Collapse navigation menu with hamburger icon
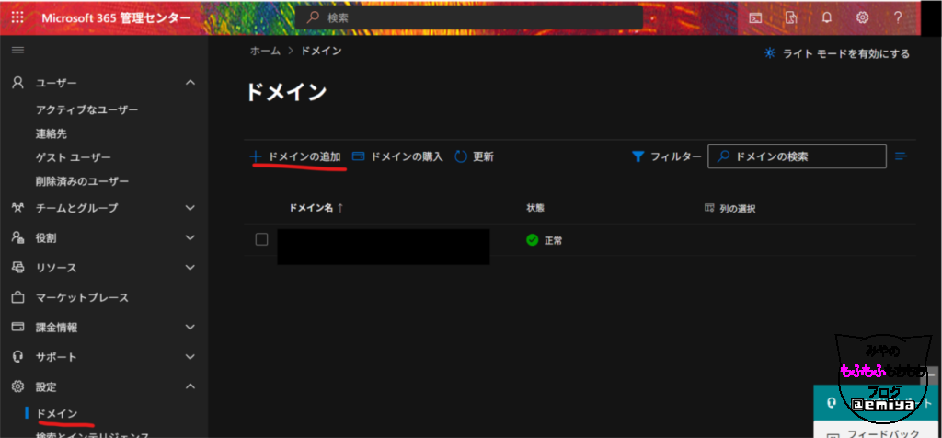This screenshot has width=942, height=438. tap(17, 50)
